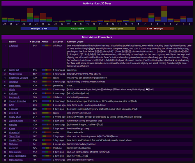Click Jackie Gal's activity color bar
This screenshot has height=163, width=195.
46,70
